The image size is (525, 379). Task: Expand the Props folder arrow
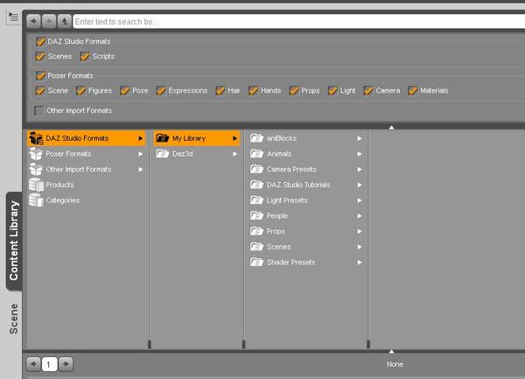360,231
